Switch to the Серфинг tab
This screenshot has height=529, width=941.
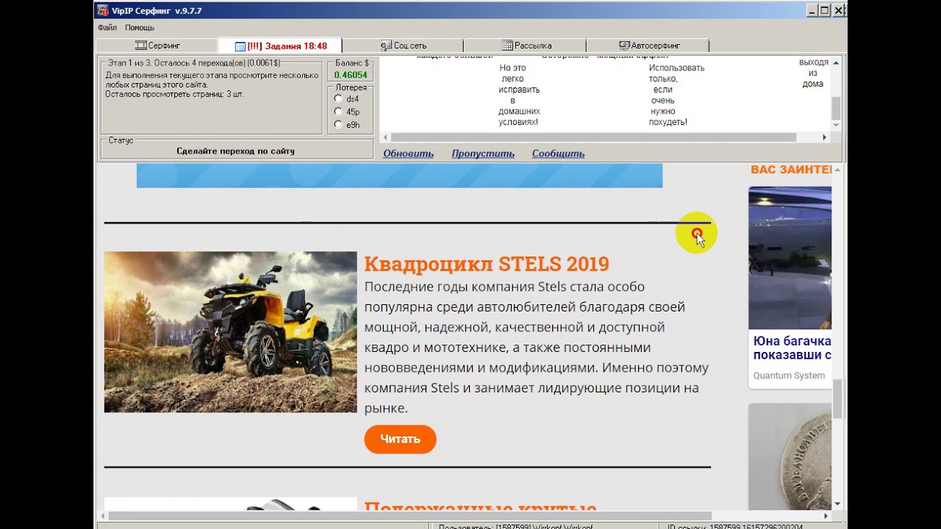[157, 46]
